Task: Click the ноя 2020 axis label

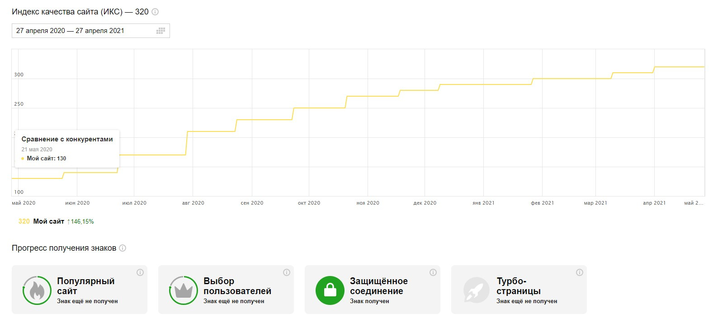Action: (368, 203)
